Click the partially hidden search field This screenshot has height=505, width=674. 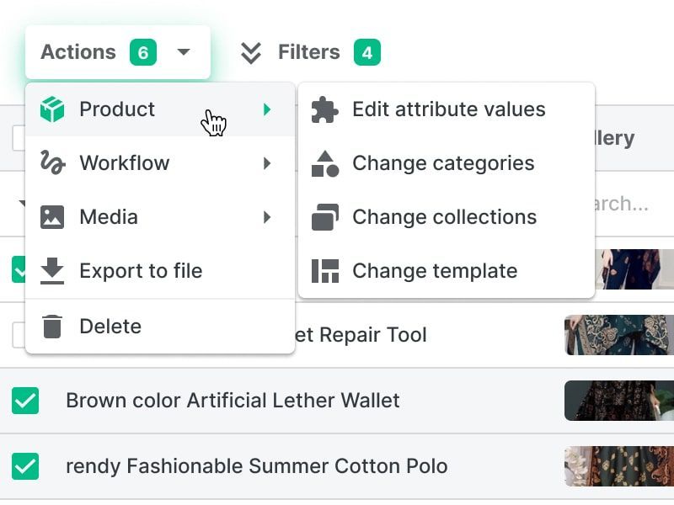click(x=622, y=204)
